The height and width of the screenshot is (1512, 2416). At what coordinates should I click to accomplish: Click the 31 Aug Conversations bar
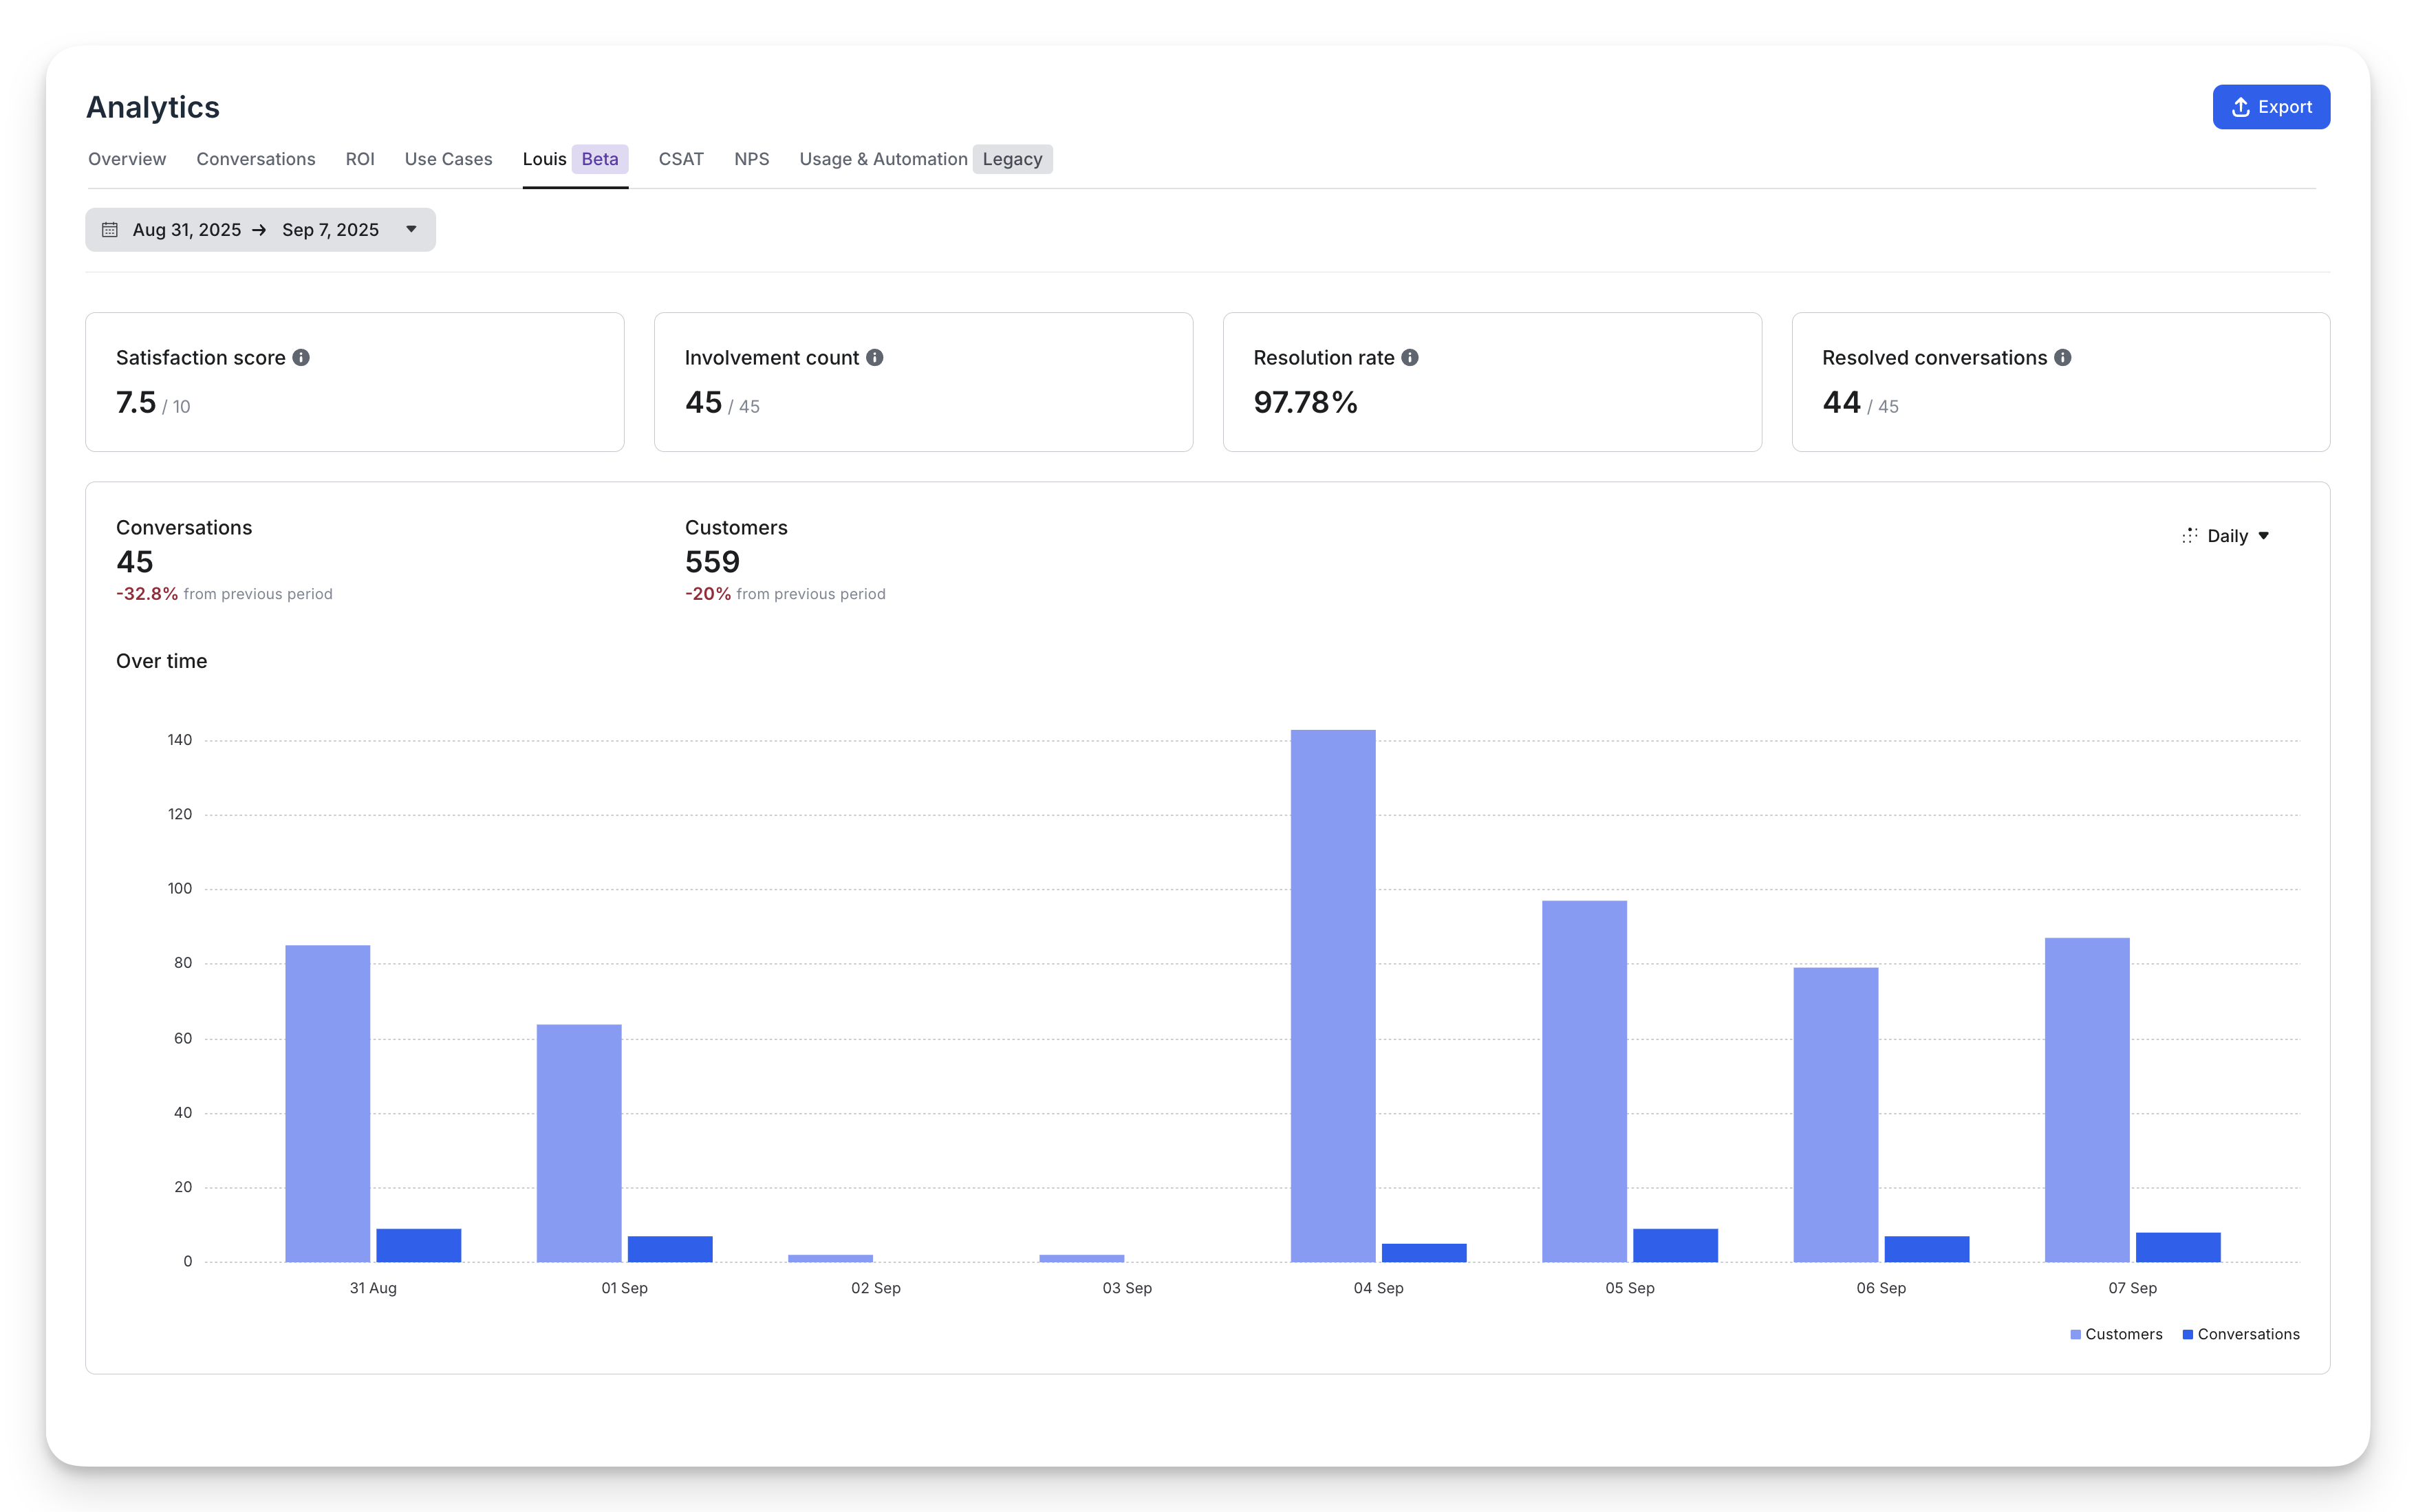(418, 1245)
